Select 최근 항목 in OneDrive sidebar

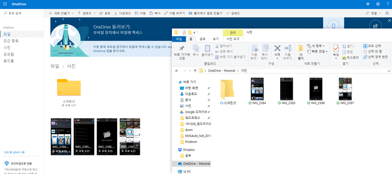(x=11, y=41)
